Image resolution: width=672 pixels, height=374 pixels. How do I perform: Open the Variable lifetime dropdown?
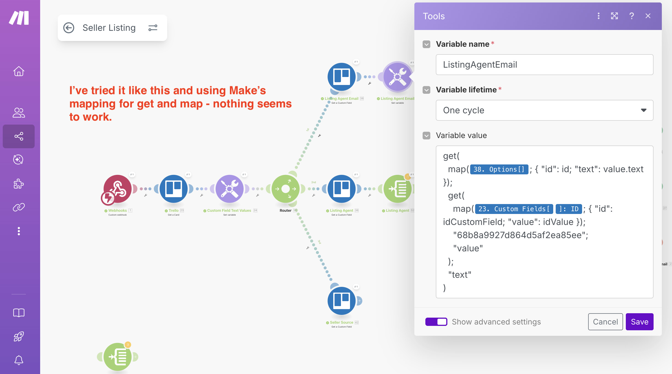[x=544, y=110]
